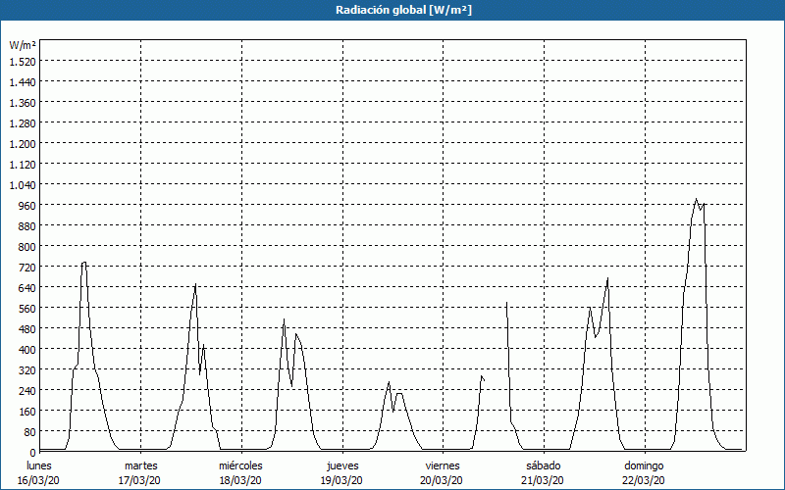Select the 1.120 y-axis value
The width and height of the screenshot is (785, 490).
pos(23,164)
